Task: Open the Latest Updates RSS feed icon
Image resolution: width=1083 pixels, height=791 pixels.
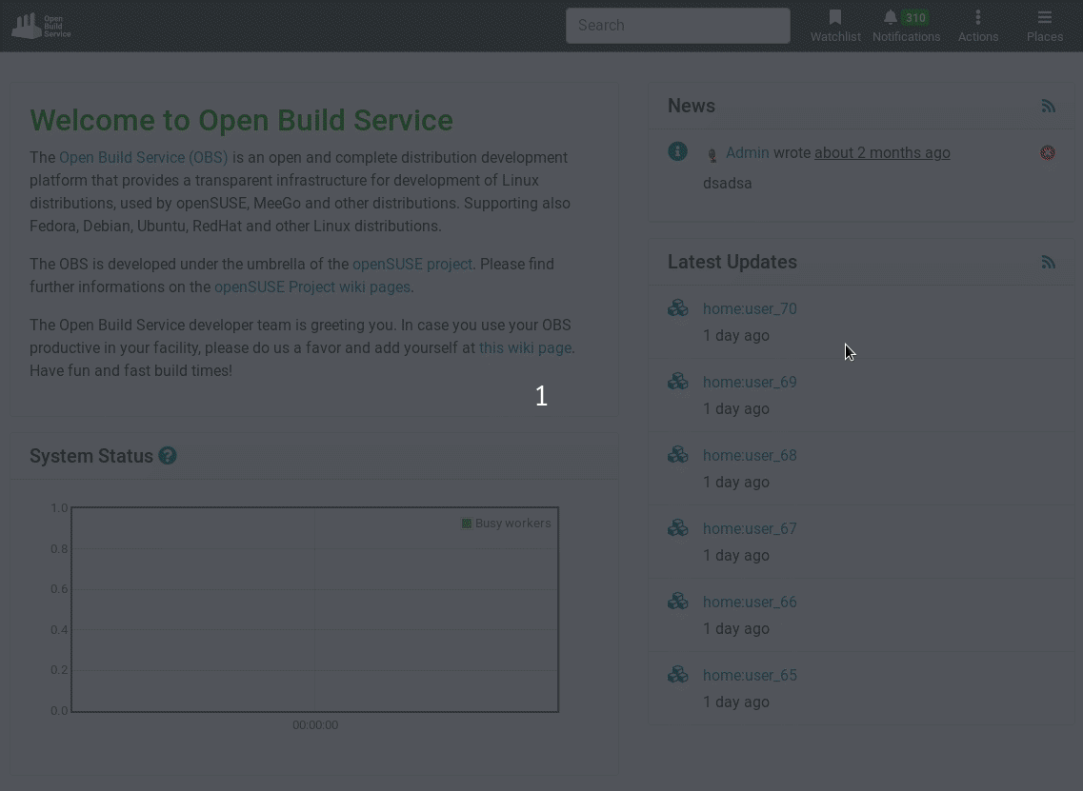Action: 1048,262
